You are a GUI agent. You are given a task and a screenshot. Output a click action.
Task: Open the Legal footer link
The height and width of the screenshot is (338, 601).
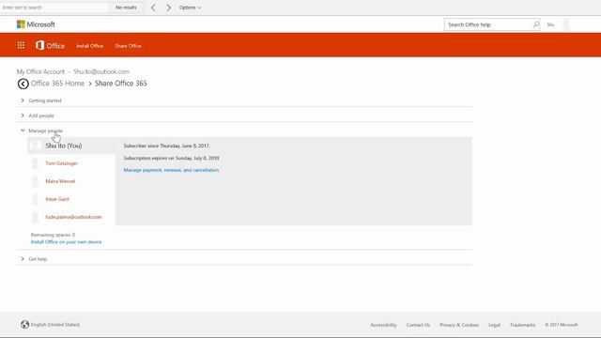click(495, 325)
